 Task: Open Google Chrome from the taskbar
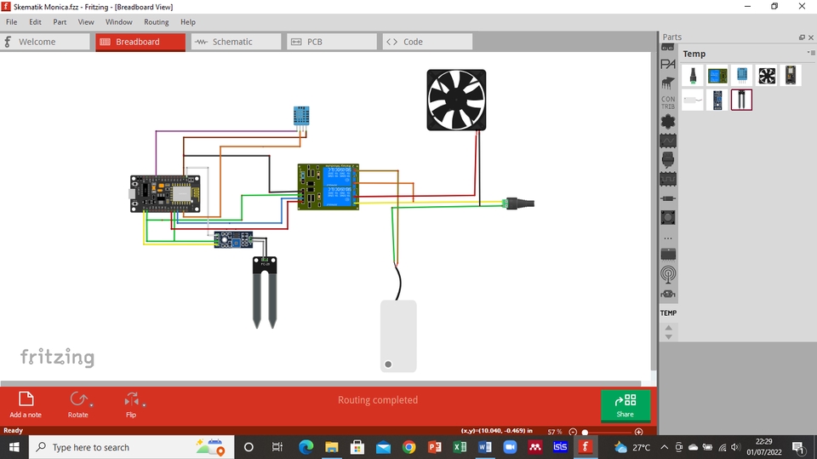point(408,447)
